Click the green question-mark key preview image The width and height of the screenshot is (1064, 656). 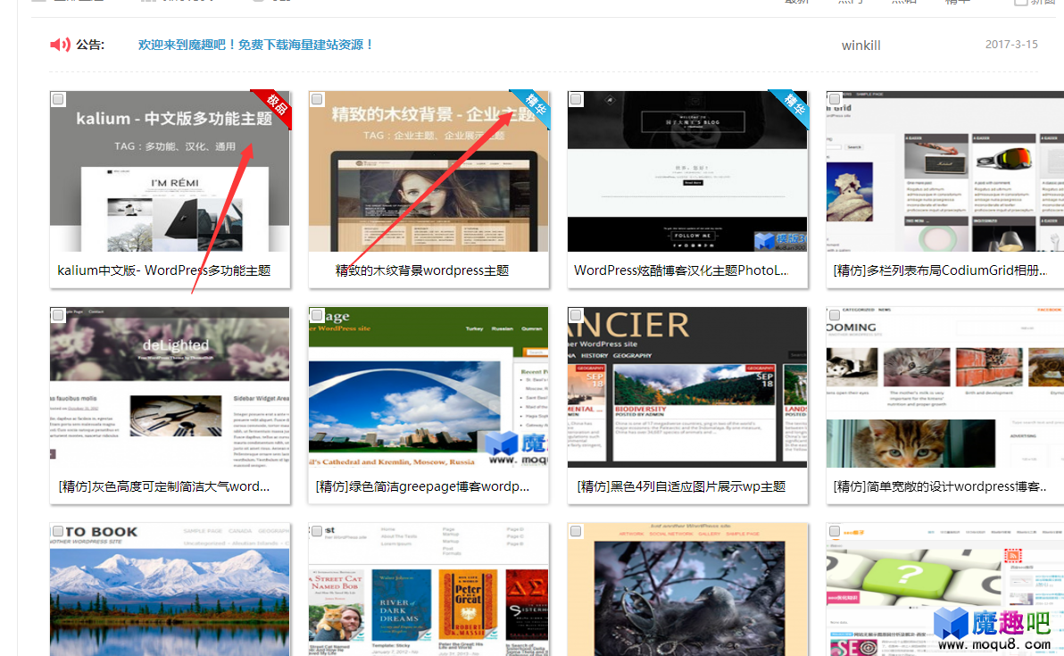945,590
